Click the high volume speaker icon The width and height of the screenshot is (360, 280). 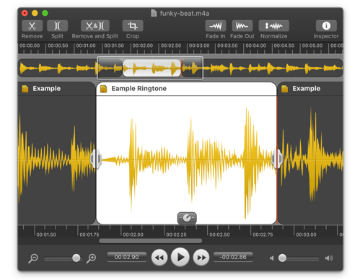(329, 258)
